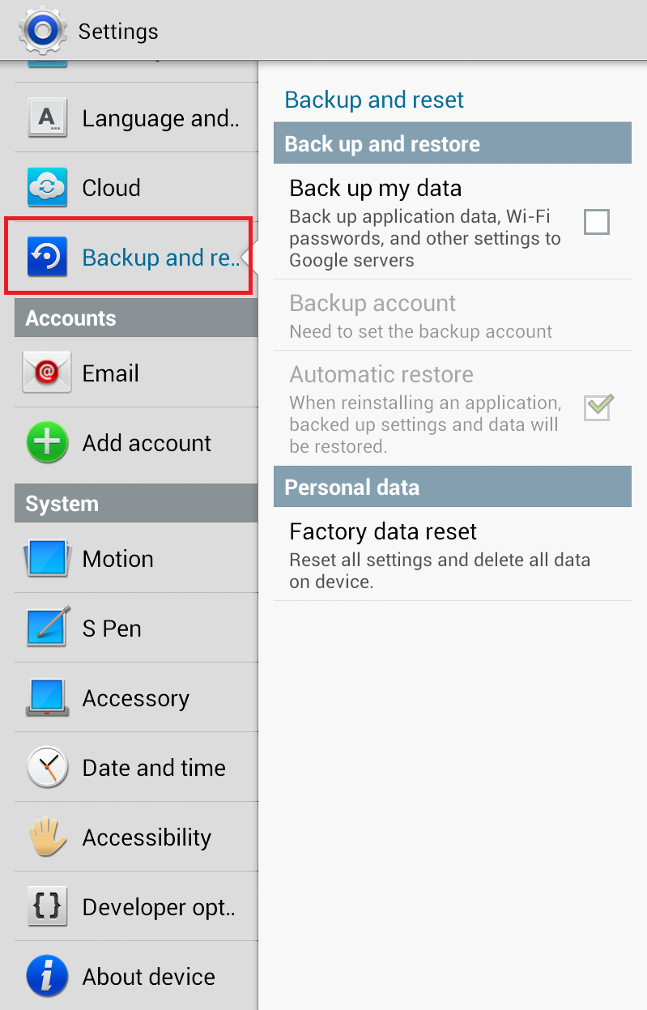Screen dimensions: 647x1010
Task: Open the Email envelope icon
Action: [47, 373]
